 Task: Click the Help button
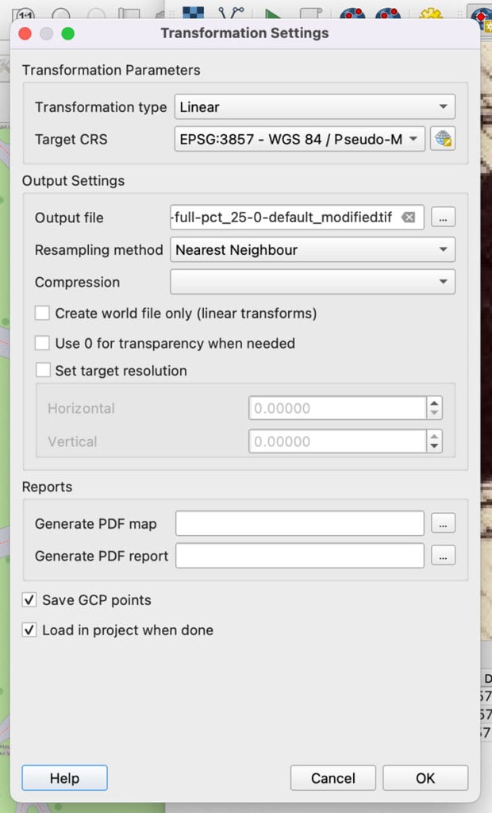coord(65,778)
